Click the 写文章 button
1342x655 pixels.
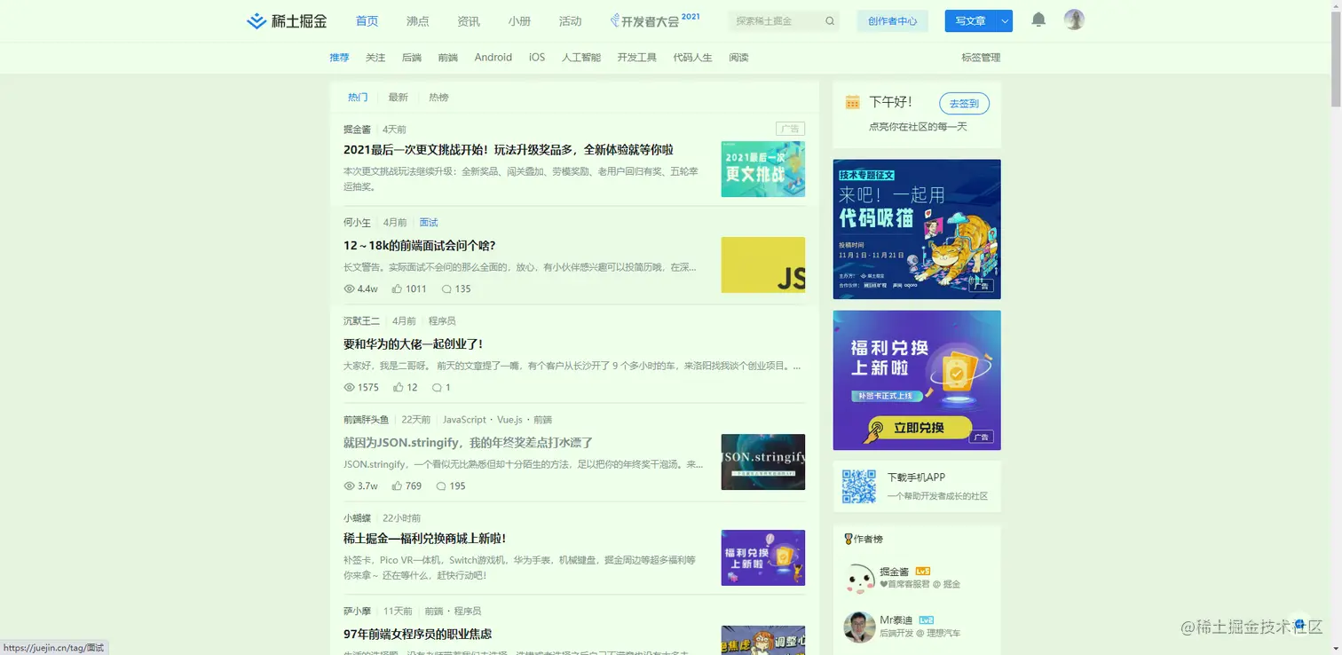tap(970, 21)
